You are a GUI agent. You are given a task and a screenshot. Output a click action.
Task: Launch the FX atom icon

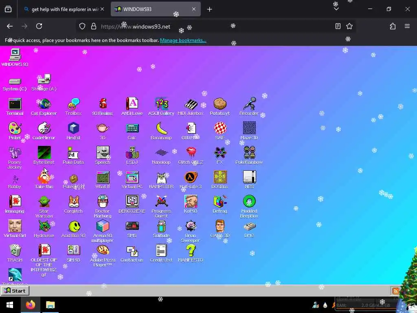click(x=220, y=156)
